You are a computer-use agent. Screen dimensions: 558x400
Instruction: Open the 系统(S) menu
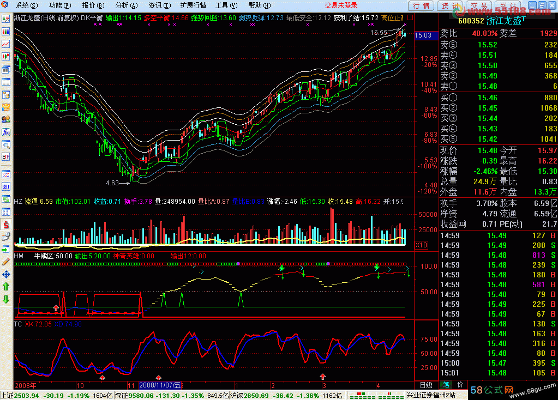coord(27,5)
